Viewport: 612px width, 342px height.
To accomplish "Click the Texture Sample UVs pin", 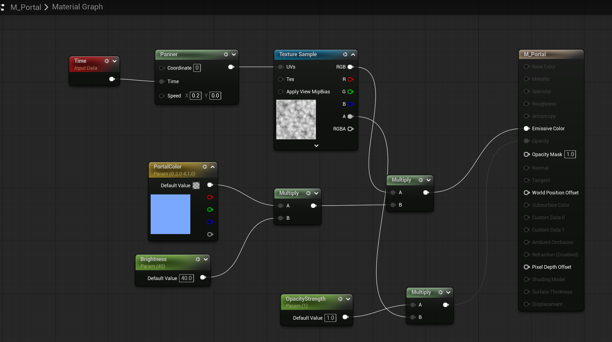I will 281,67.
